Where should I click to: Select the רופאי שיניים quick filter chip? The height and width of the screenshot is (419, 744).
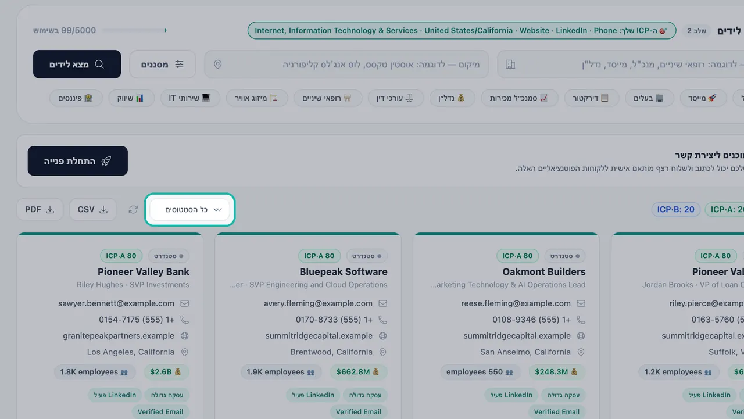click(x=327, y=98)
